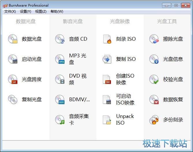Open the 视图(Z) menu
193x152 pixels.
(41, 12)
